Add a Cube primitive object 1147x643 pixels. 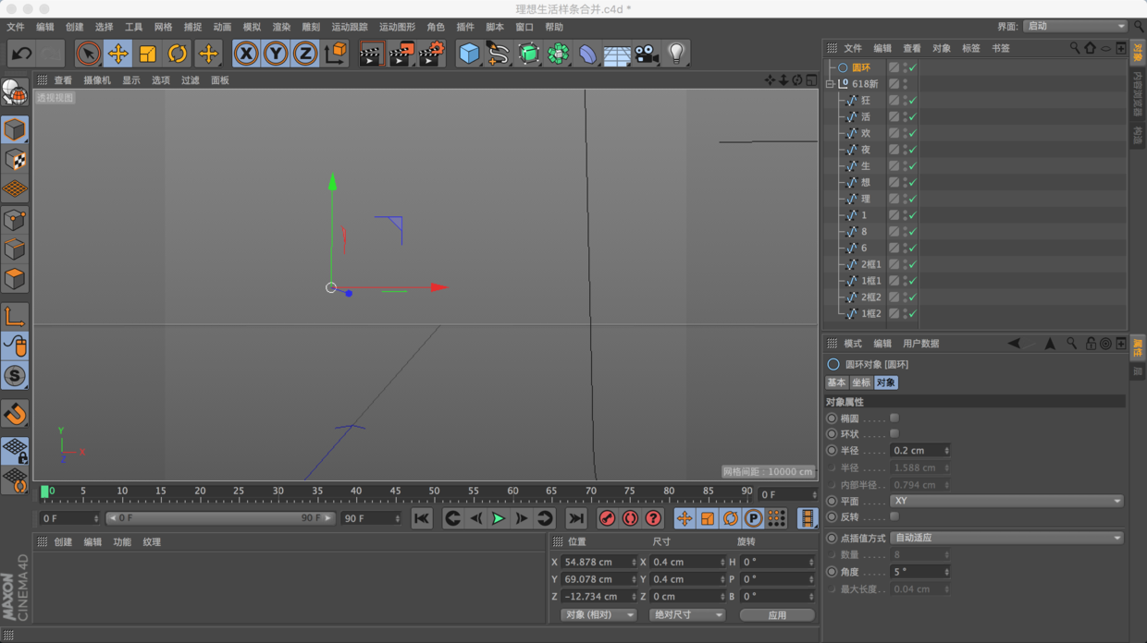(469, 54)
